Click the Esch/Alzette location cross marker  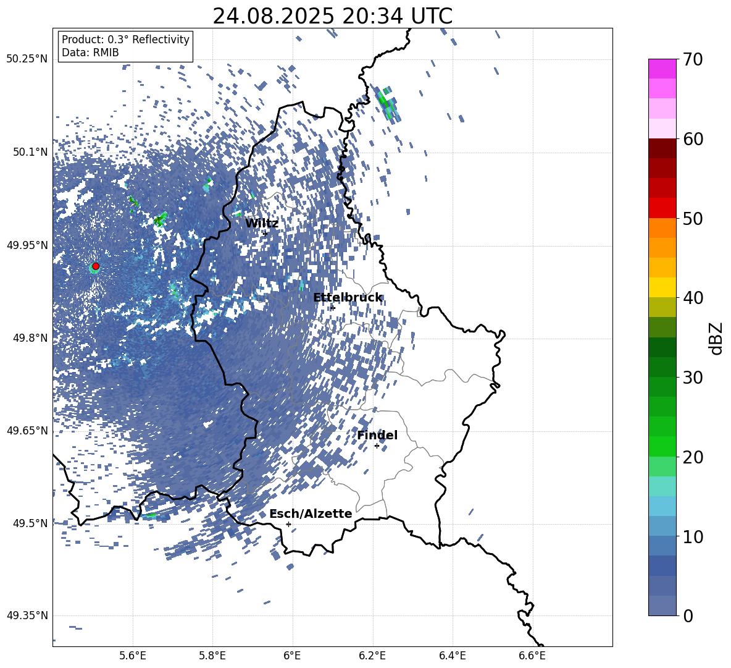click(288, 524)
